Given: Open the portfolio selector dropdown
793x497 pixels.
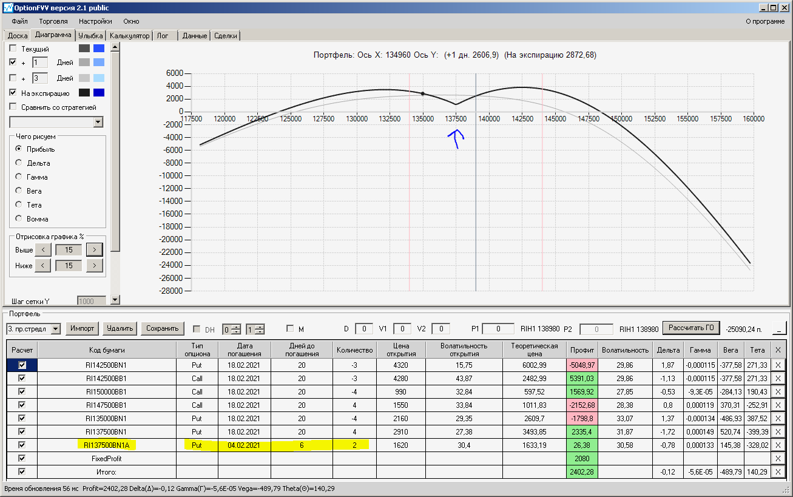Looking at the screenshot, I should 56,329.
